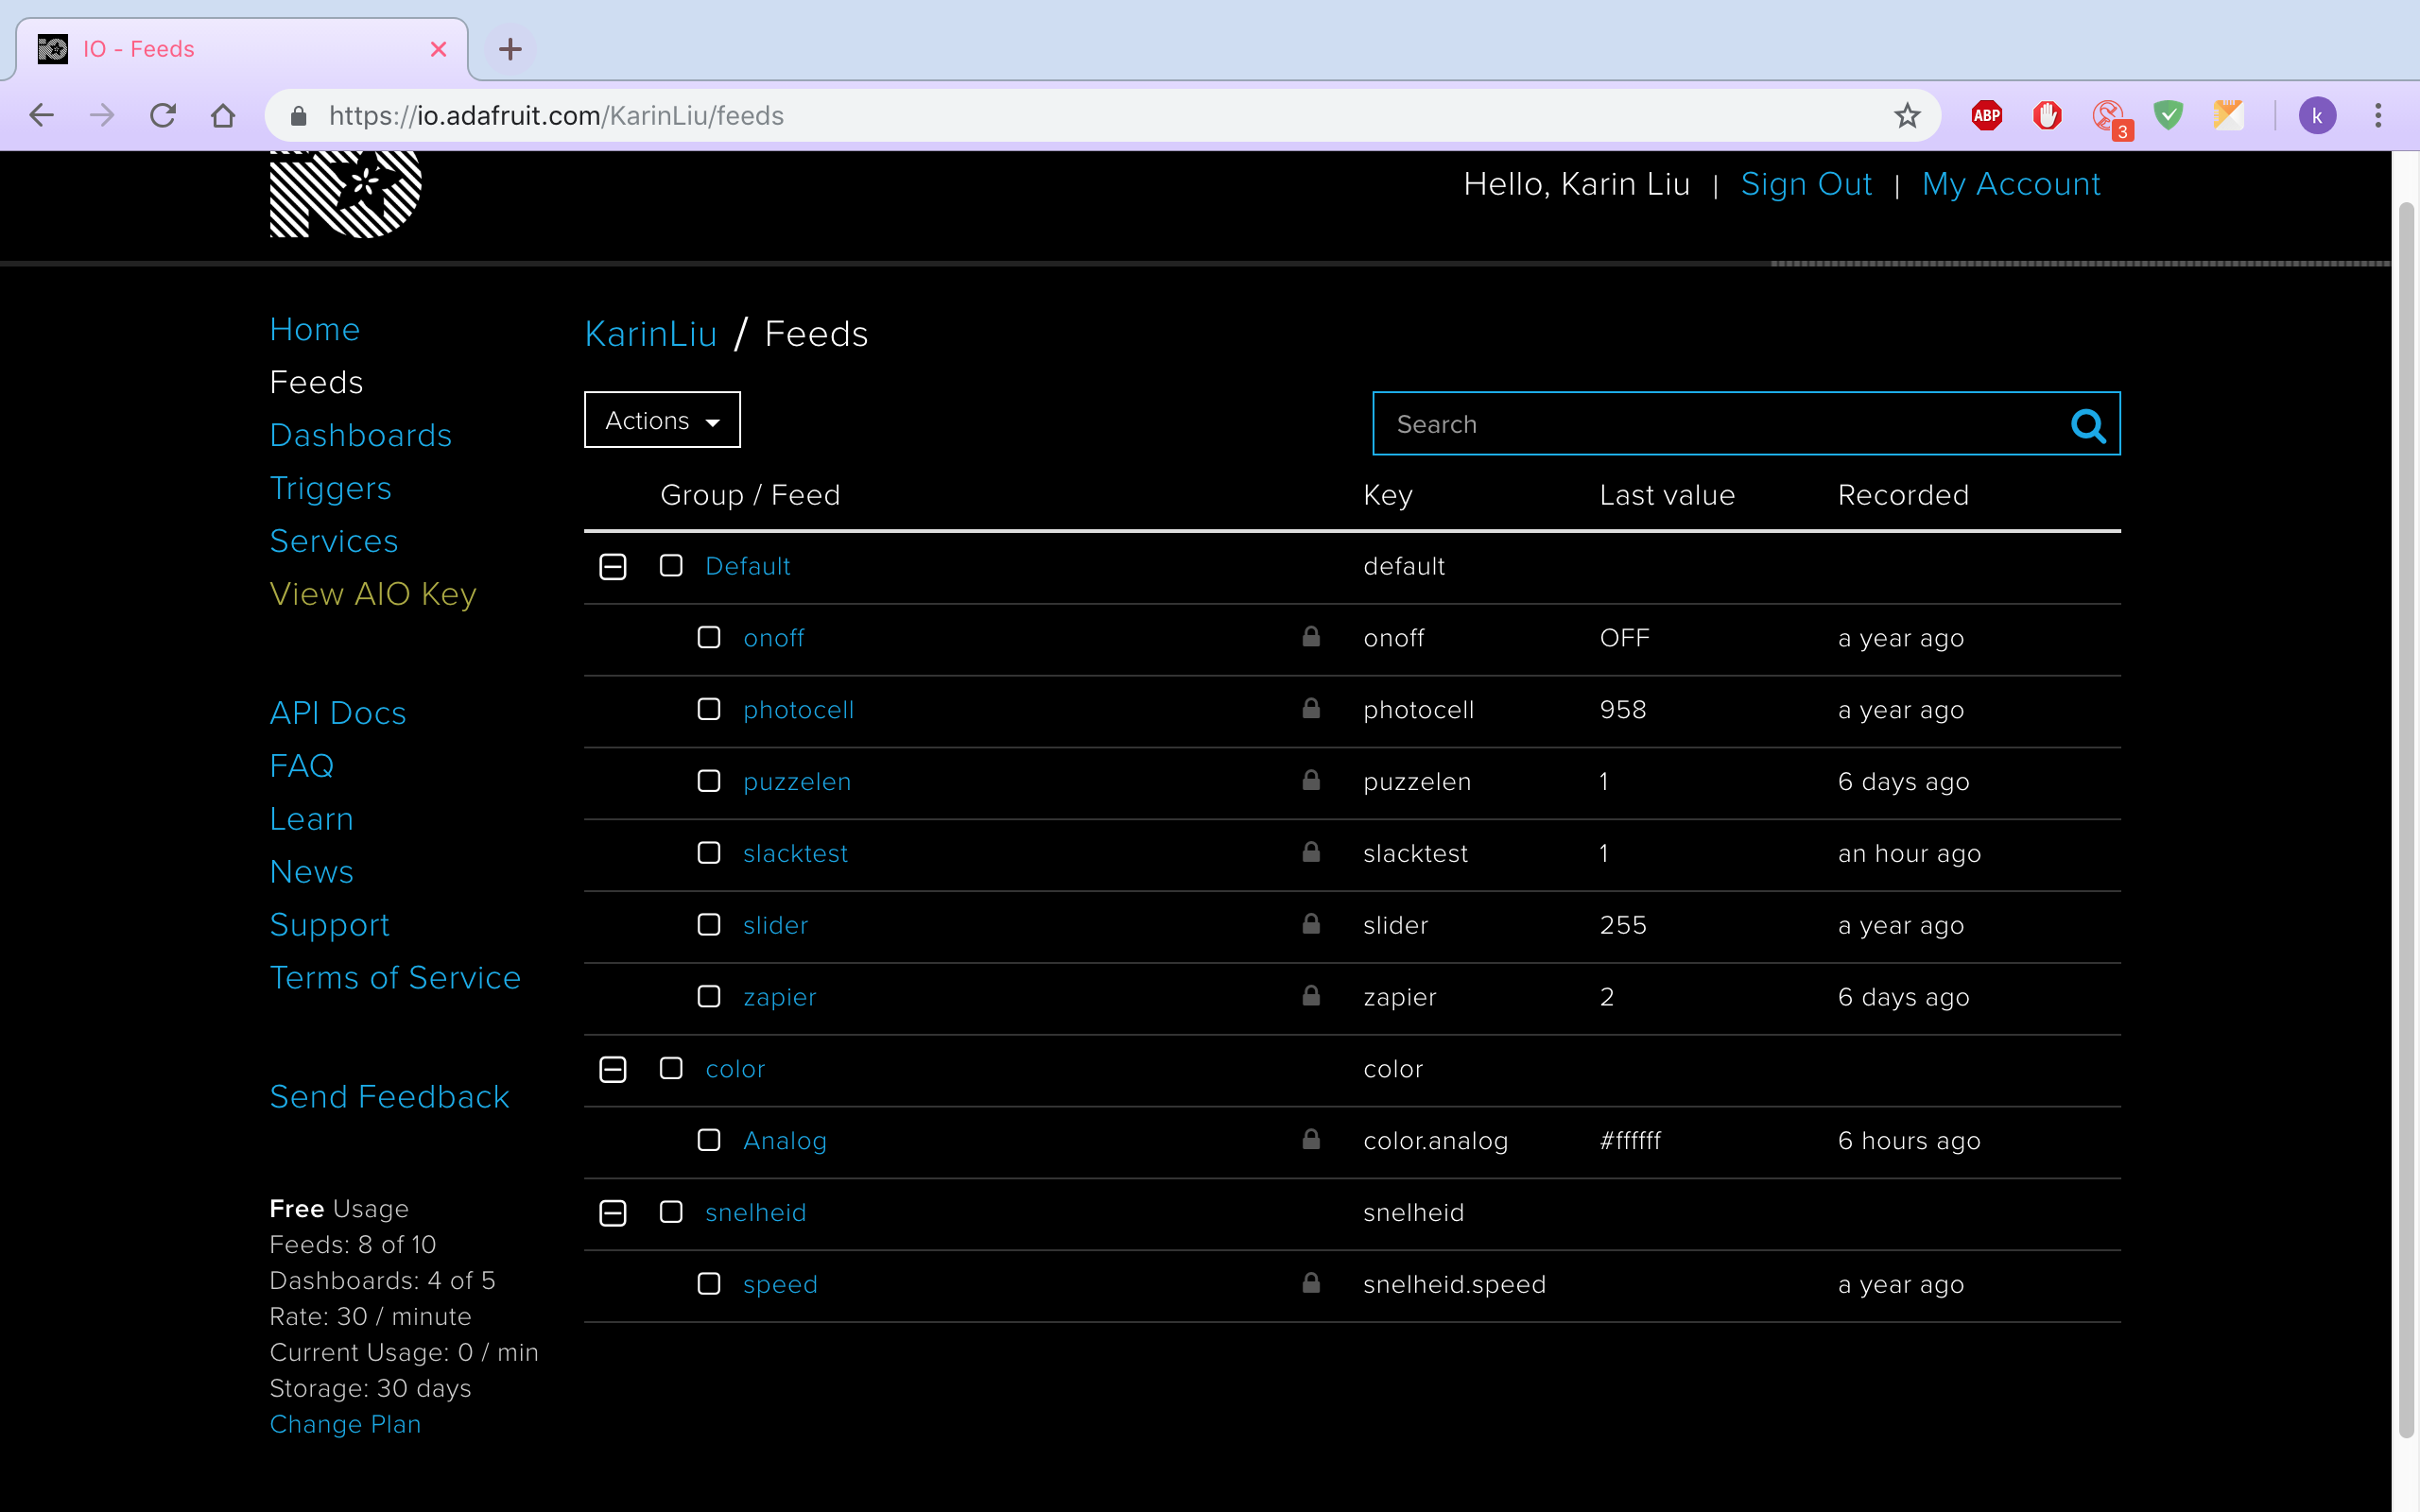Click the Sign Out link
The image size is (2420, 1512).
pyautogui.click(x=1805, y=184)
